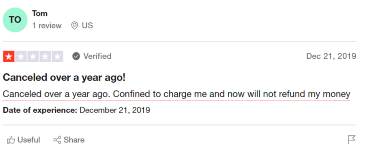Screen dimensions: 365x150
Task: Click the Dec 21, 2019 review date
Action: pyautogui.click(x=331, y=56)
